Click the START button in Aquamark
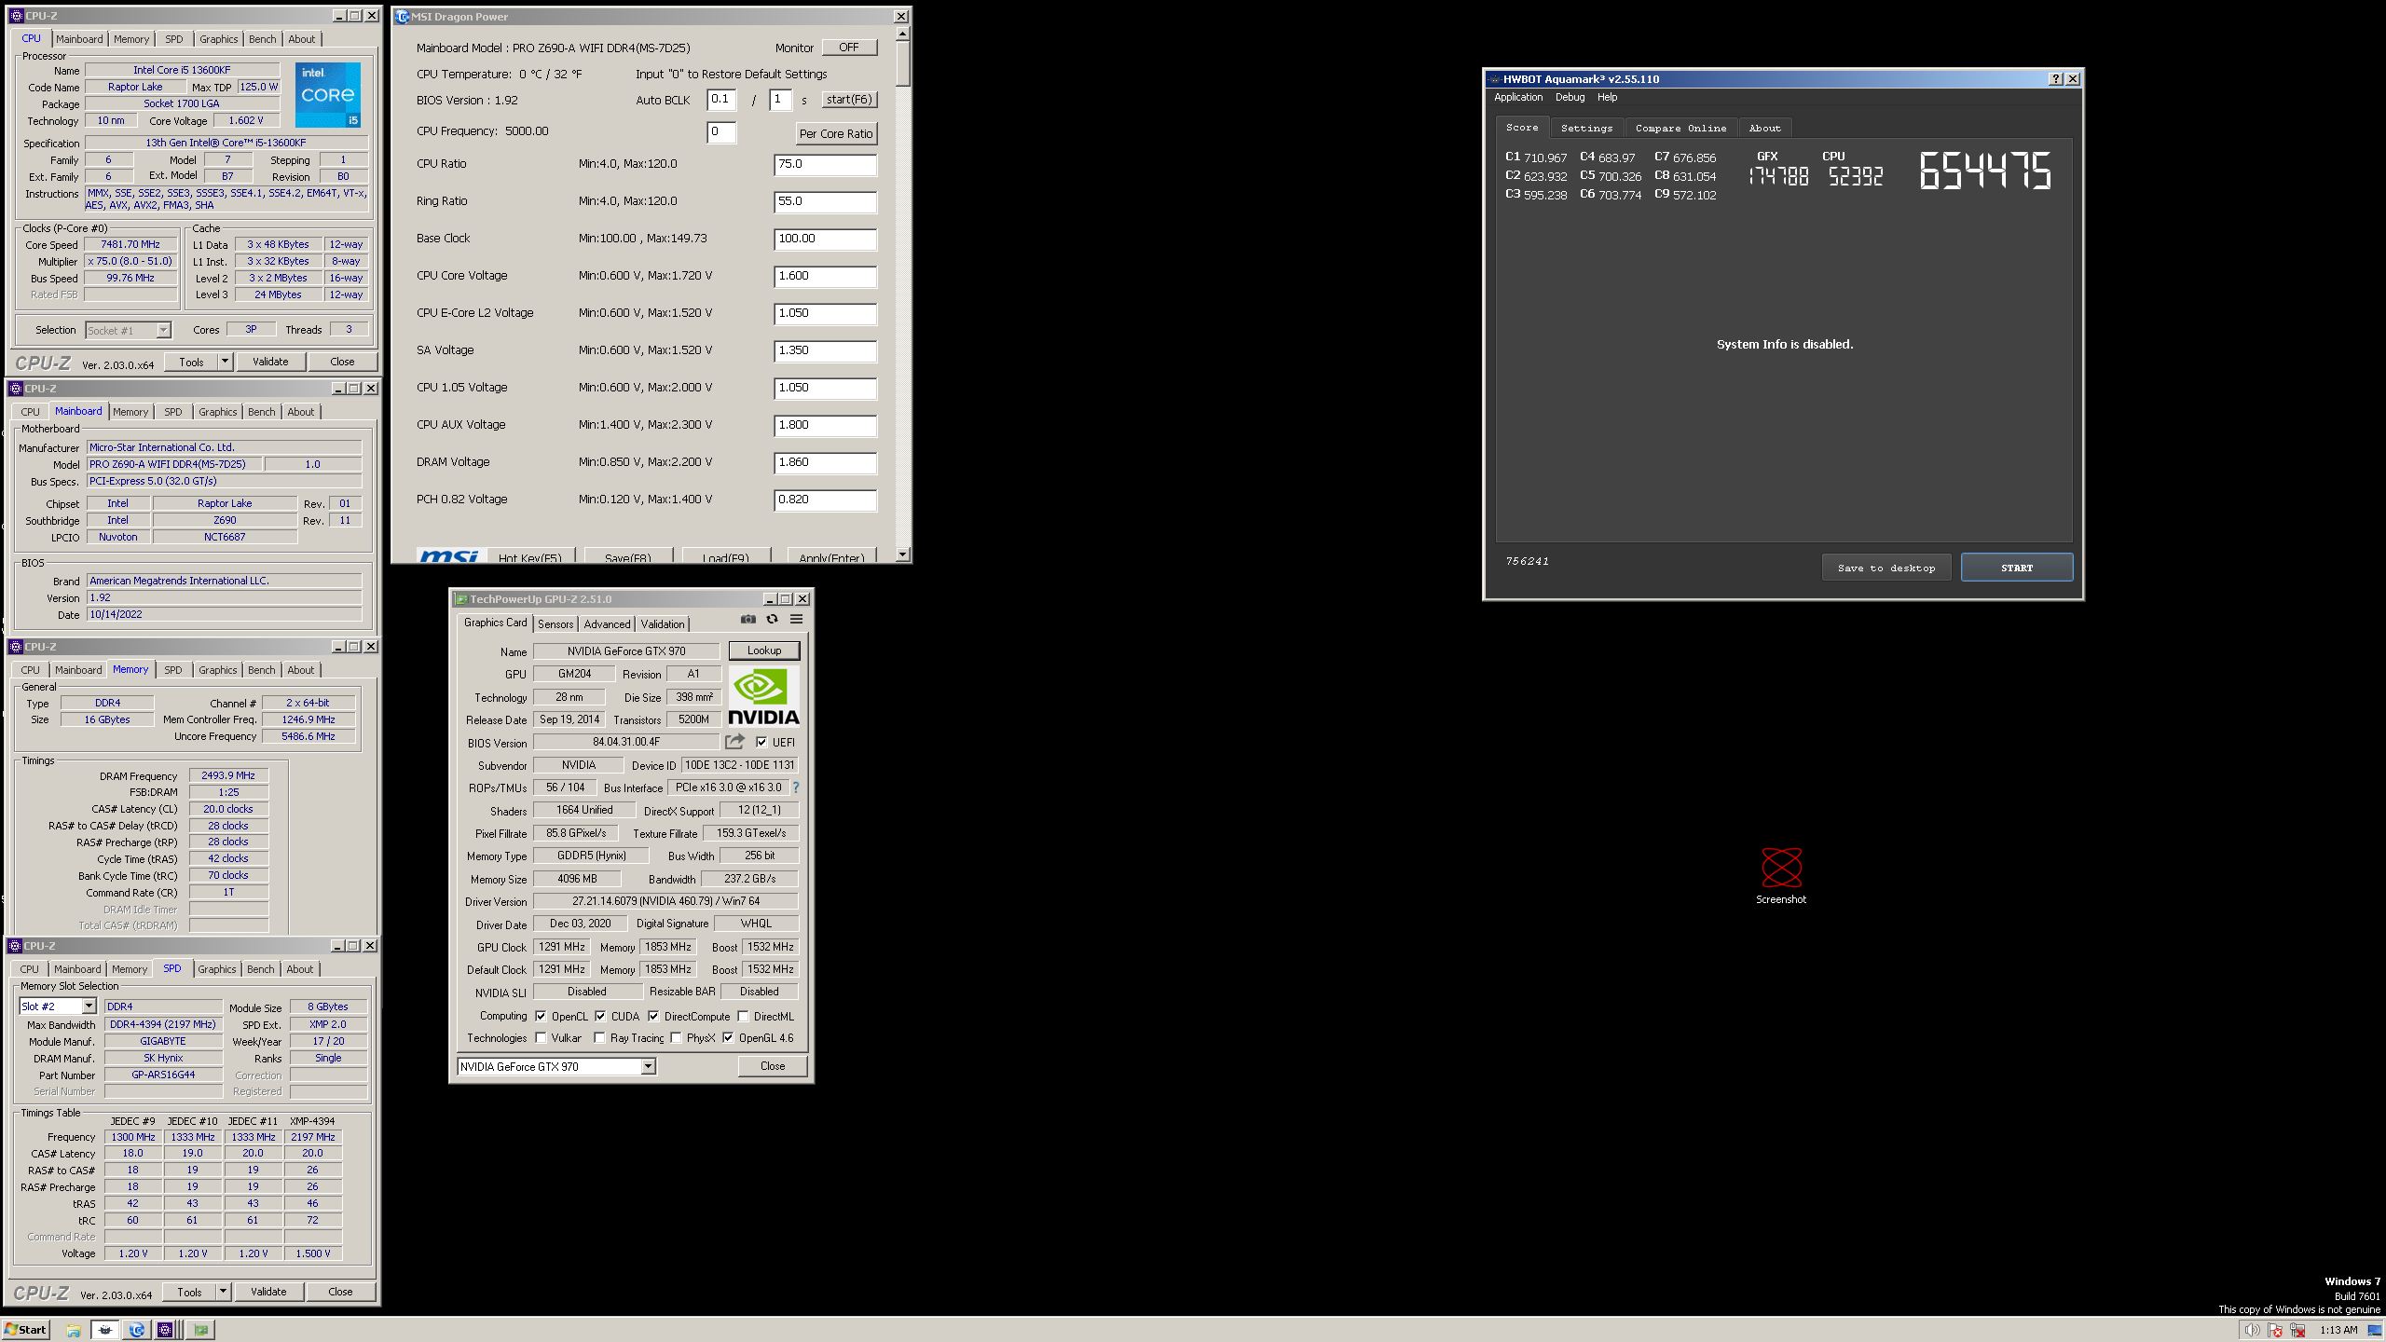The image size is (2386, 1342). (x=2017, y=568)
